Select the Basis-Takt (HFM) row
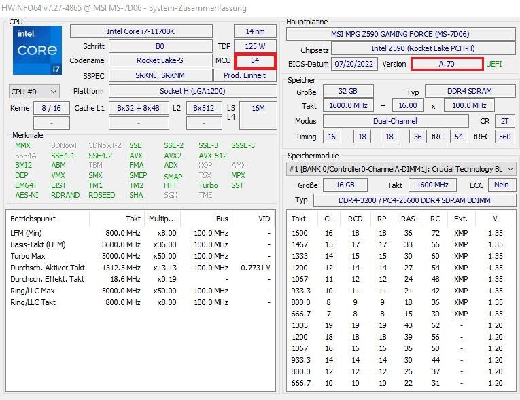 click(x=141, y=244)
